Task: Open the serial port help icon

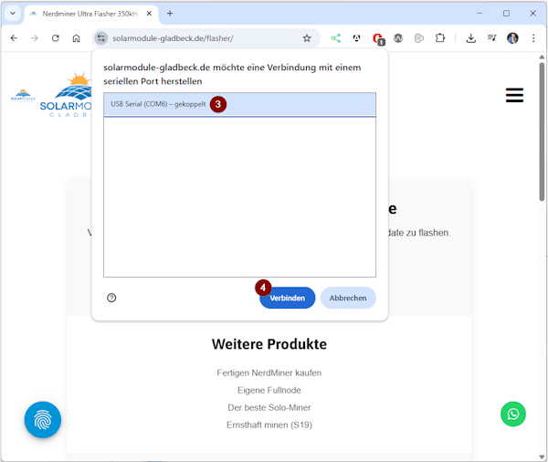Action: pyautogui.click(x=111, y=298)
